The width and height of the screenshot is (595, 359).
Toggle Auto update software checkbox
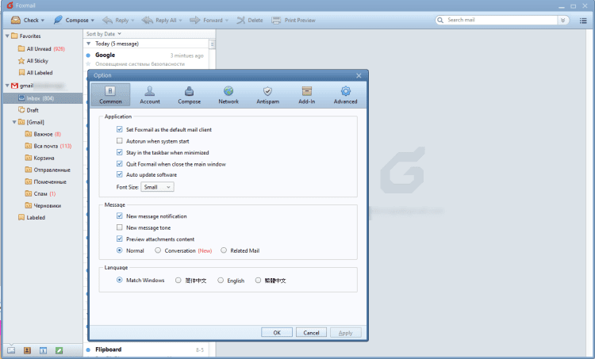coord(120,174)
